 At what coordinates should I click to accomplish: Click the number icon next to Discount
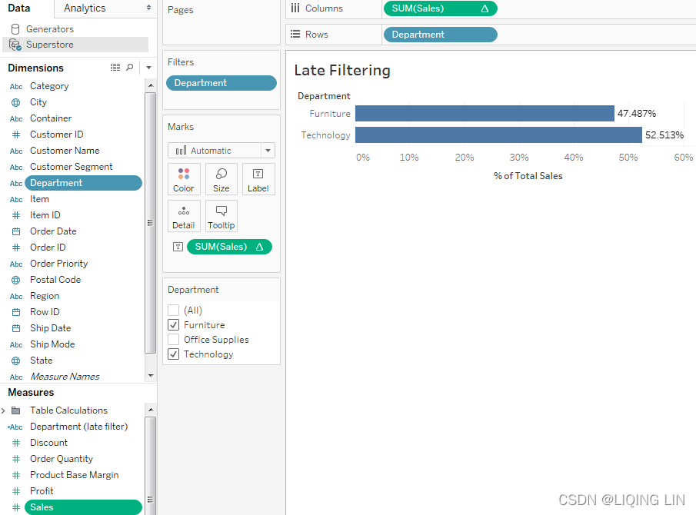[x=16, y=443]
